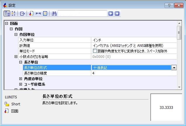This screenshot has height=126, width=186.
Task: Click the 十進表記 selected value
Action: tap(131, 68)
